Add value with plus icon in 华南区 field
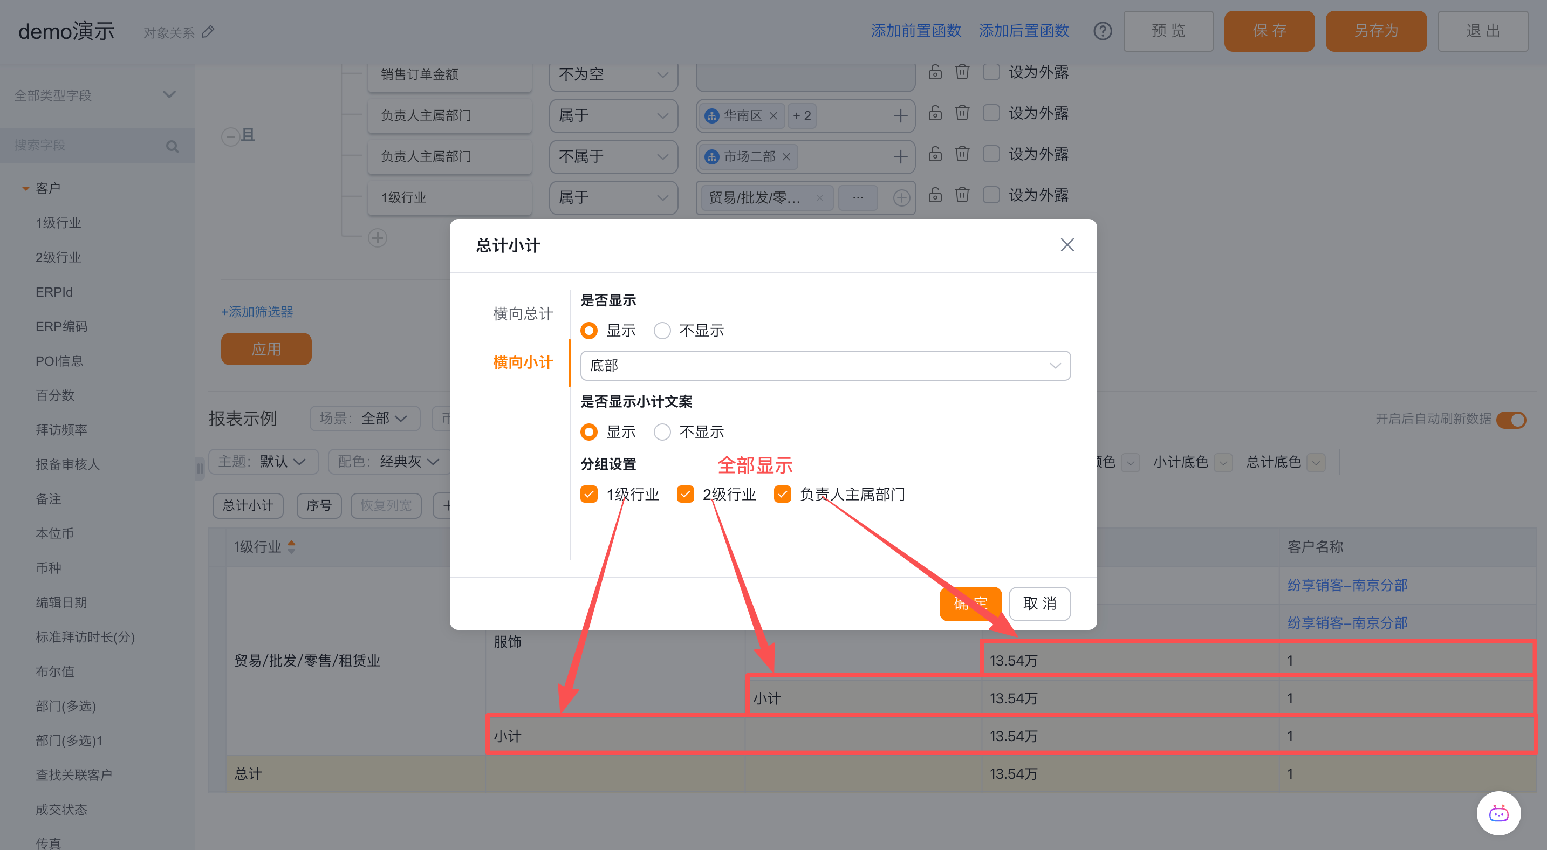The image size is (1547, 850). pos(900,116)
